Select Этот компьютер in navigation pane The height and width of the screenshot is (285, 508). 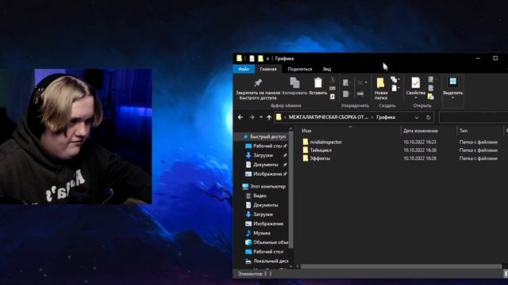click(x=264, y=187)
